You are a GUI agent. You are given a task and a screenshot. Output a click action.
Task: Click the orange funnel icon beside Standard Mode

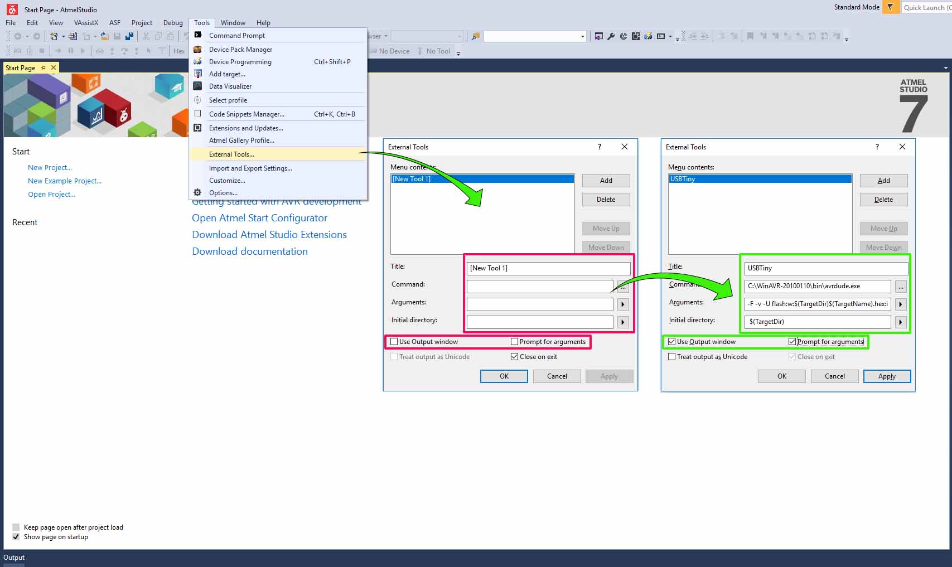891,7
